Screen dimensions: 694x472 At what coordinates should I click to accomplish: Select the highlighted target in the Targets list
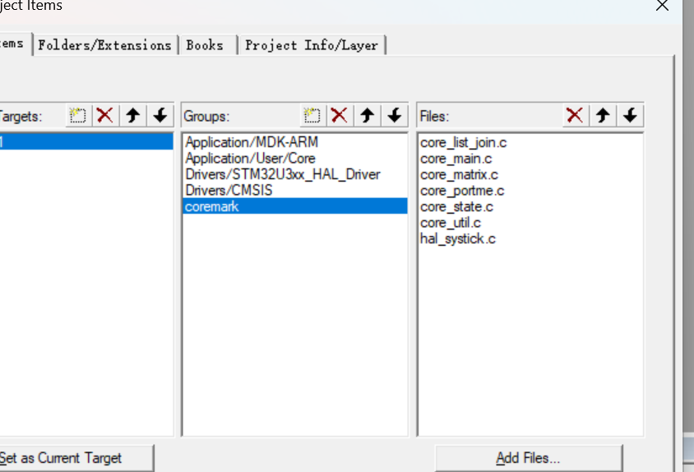pyautogui.click(x=86, y=141)
